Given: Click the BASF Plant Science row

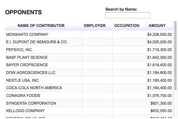Looking at the screenshot, I should pos(27,57).
